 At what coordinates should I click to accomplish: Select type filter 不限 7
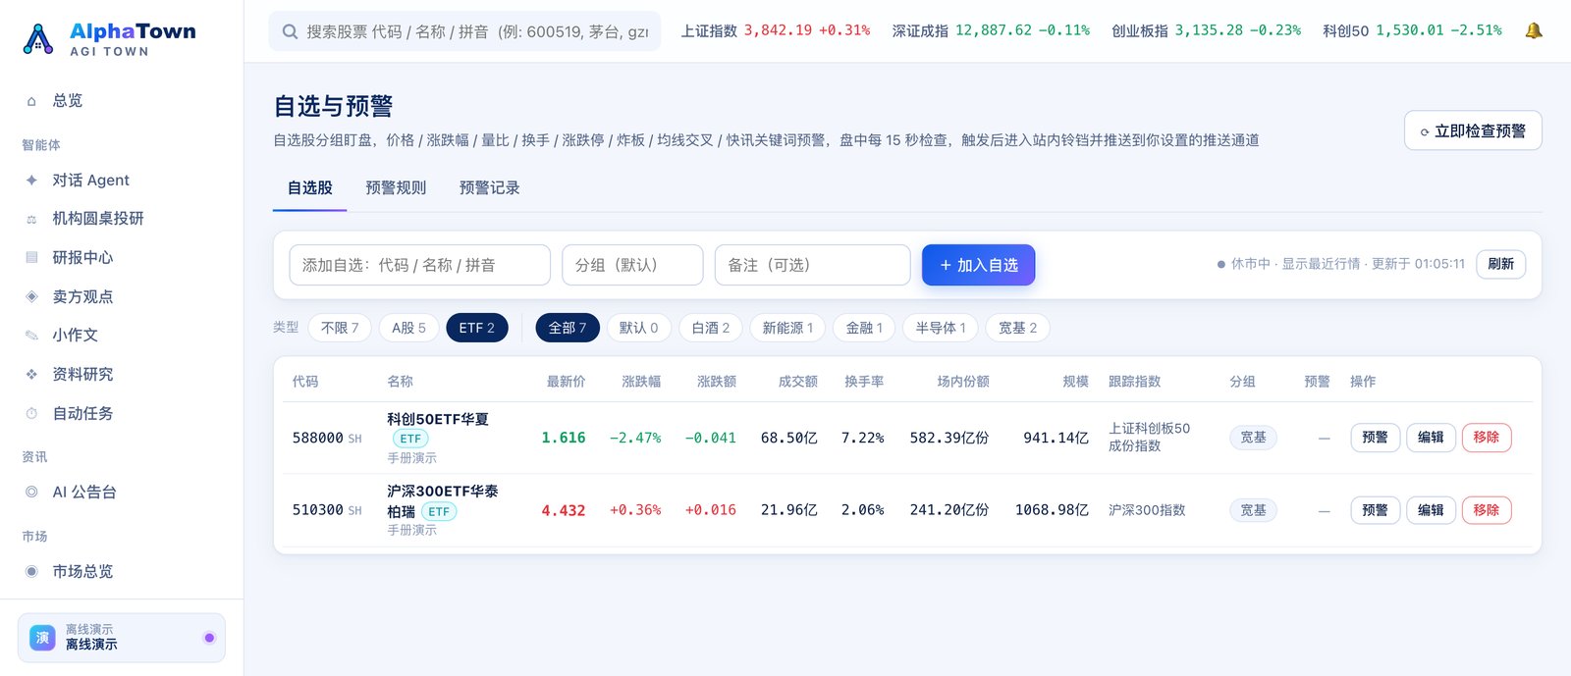click(340, 328)
